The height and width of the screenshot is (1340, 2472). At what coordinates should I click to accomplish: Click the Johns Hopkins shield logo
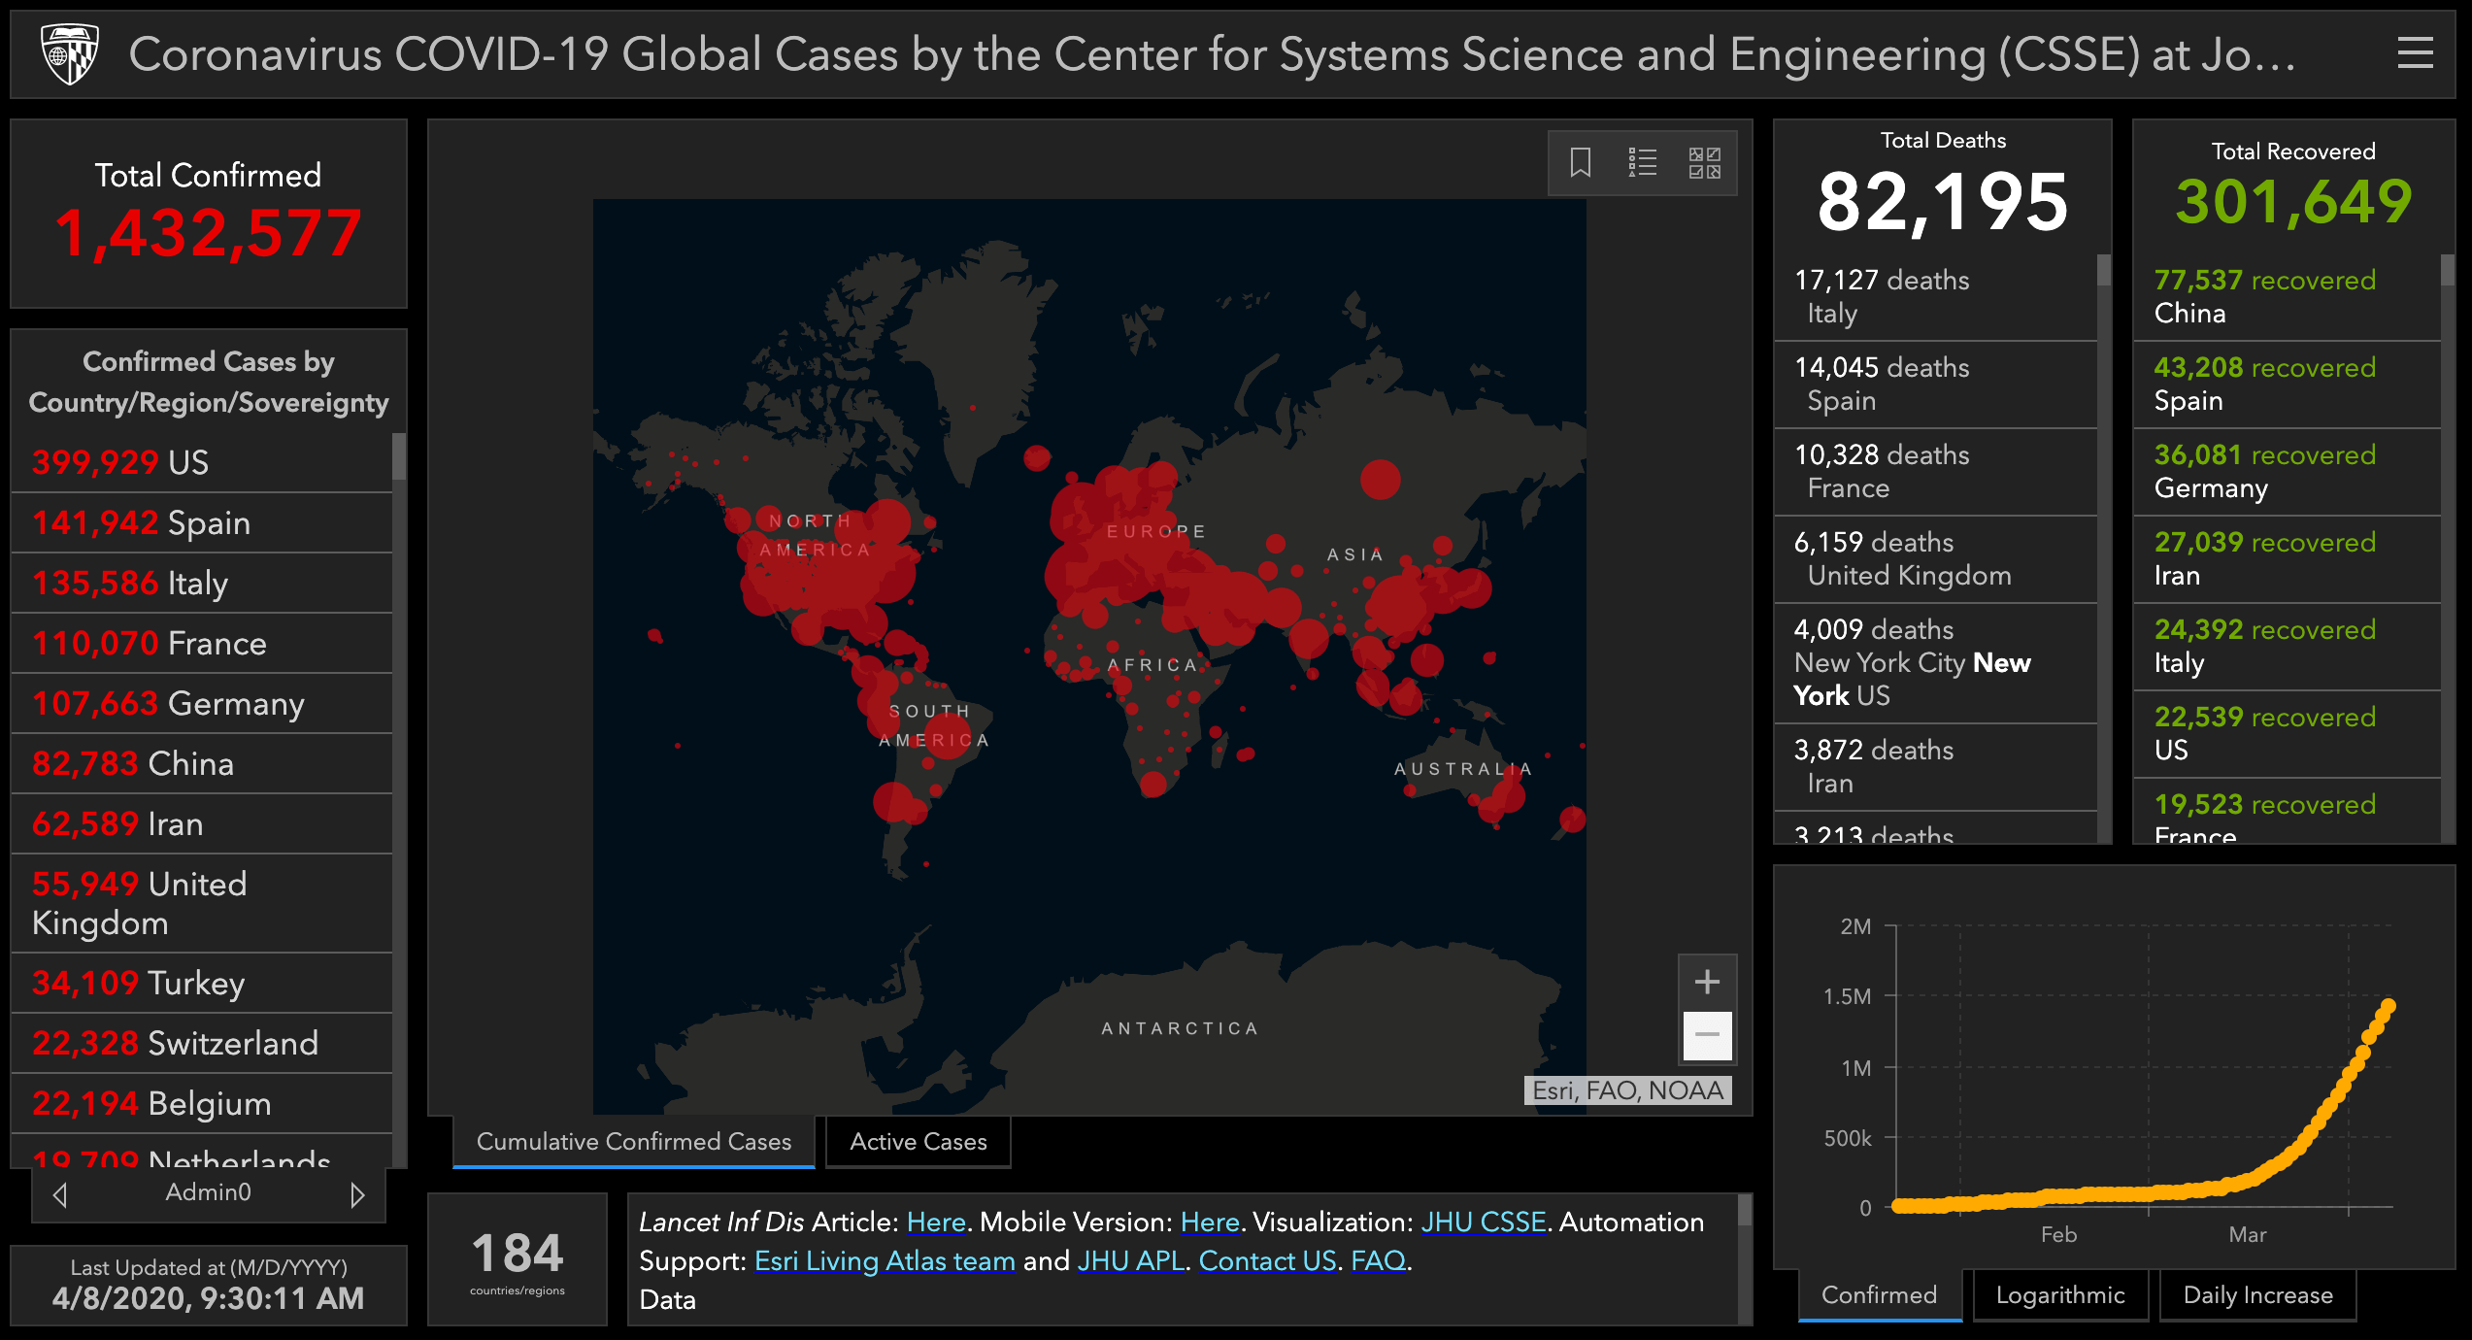[x=70, y=54]
